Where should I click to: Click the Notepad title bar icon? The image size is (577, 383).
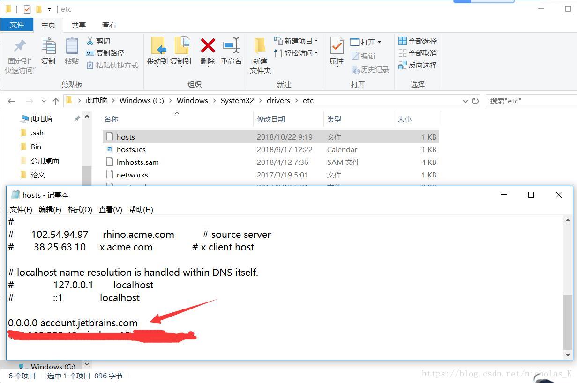15,195
